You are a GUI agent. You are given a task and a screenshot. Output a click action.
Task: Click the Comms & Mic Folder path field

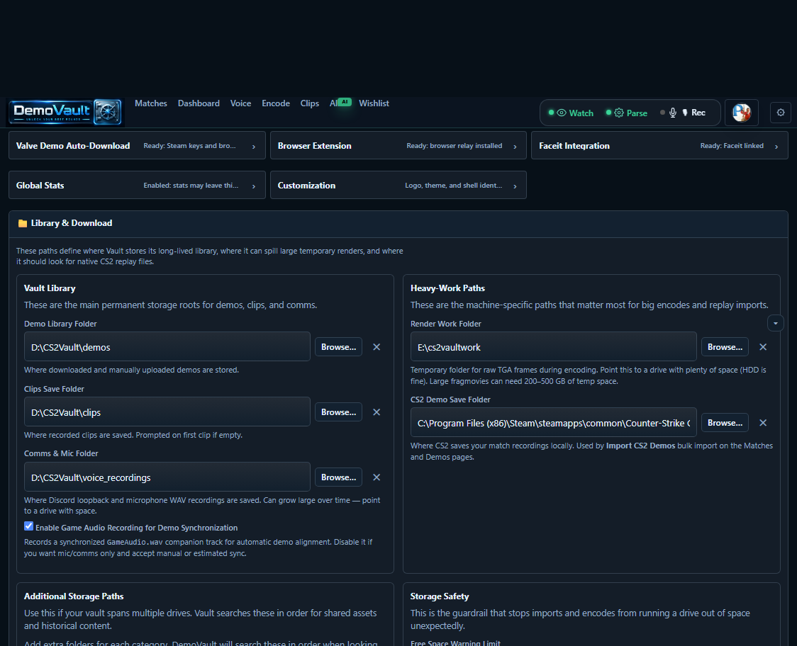[x=167, y=477]
